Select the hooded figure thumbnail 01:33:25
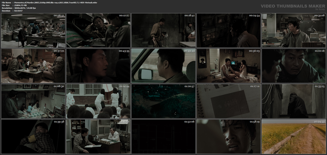Screen dimensions: 327x155 pyautogui.click(x=294, y=101)
